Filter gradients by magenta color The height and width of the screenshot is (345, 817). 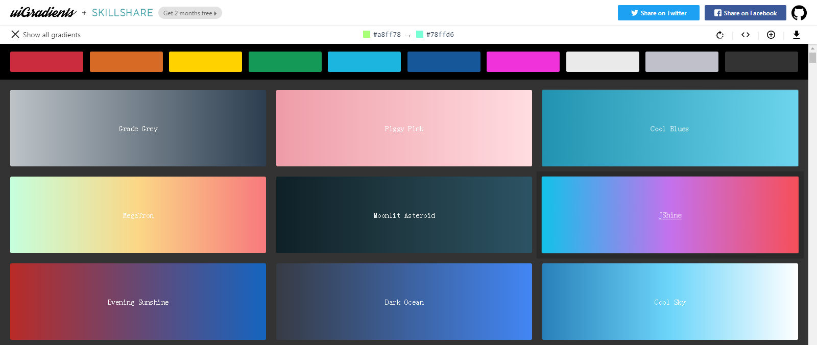coord(523,62)
